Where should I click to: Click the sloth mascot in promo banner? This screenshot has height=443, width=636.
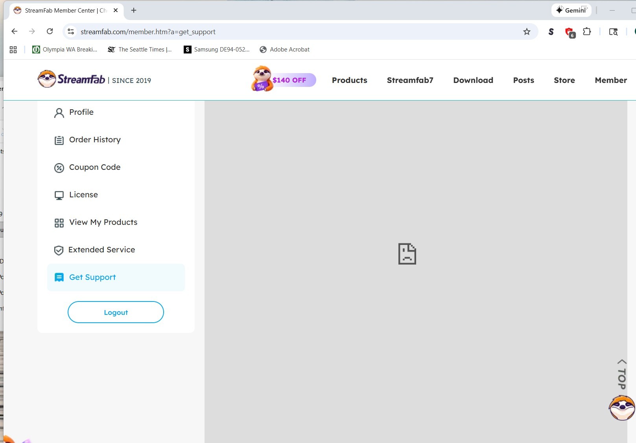pyautogui.click(x=262, y=79)
